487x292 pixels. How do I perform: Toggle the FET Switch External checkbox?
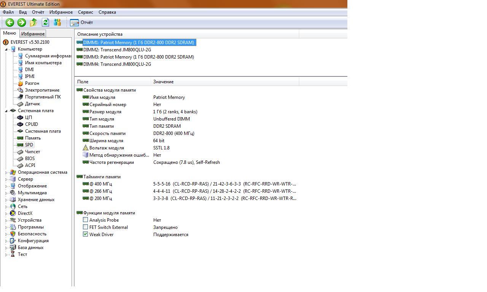(x=86, y=227)
